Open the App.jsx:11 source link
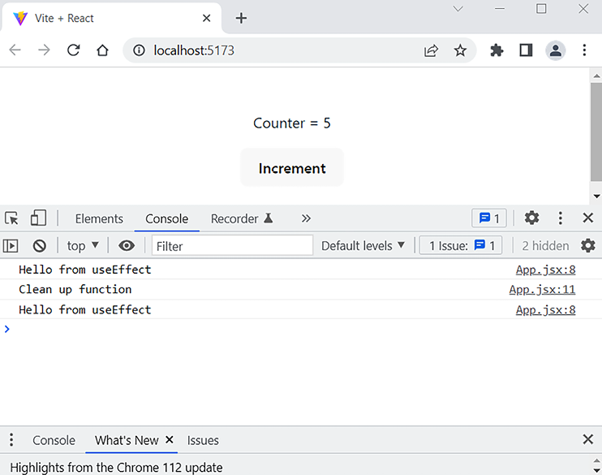 point(542,289)
